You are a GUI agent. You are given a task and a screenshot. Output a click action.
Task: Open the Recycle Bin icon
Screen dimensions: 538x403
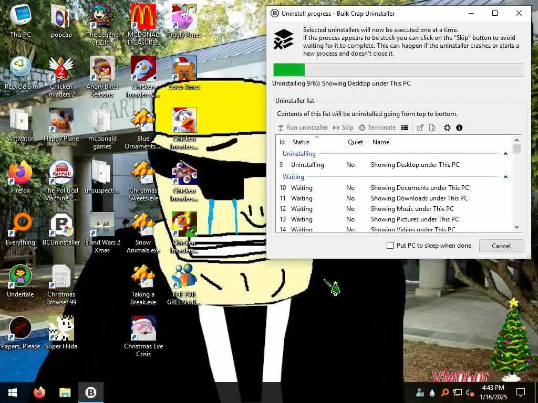(x=20, y=72)
